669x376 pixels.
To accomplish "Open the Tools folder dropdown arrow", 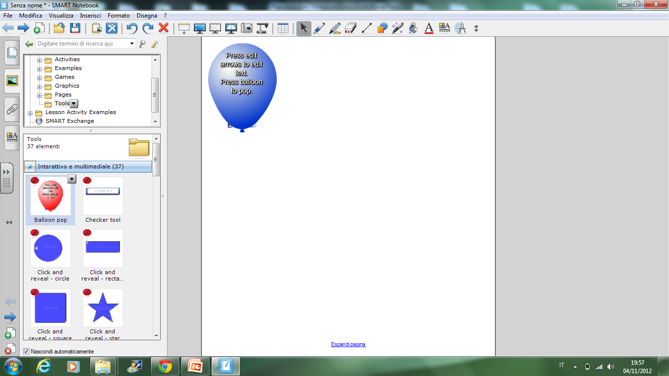I will tap(74, 103).
